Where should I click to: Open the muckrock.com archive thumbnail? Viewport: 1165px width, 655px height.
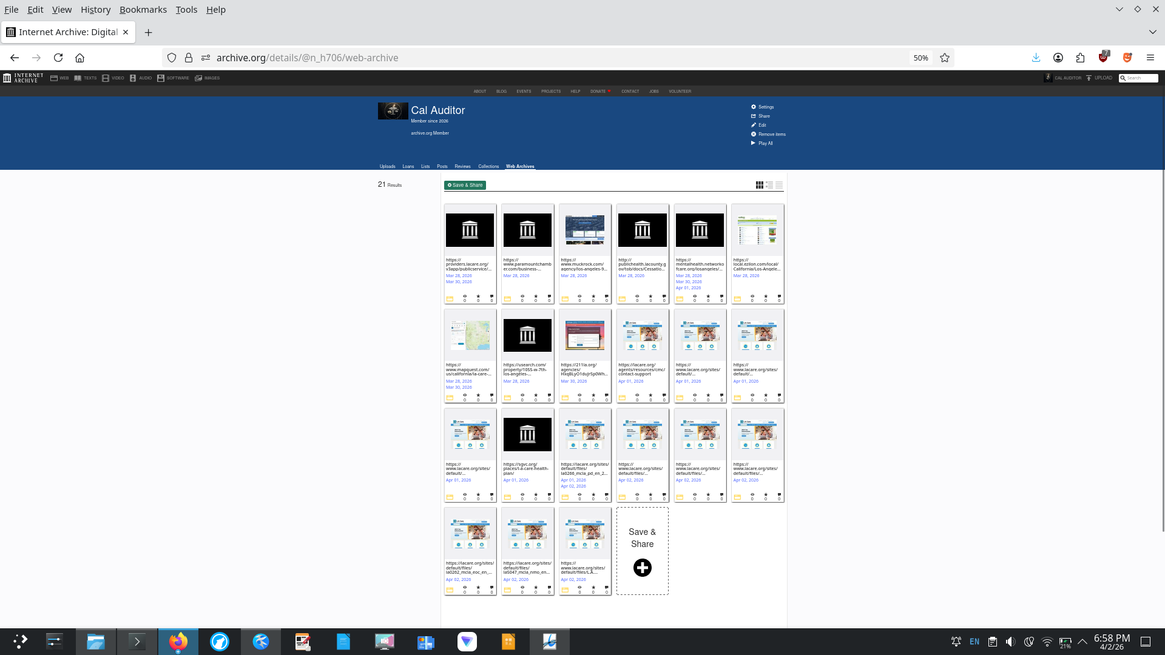coord(585,230)
